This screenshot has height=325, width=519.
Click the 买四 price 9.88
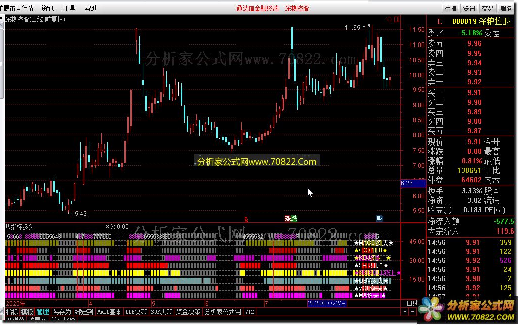coord(475,121)
